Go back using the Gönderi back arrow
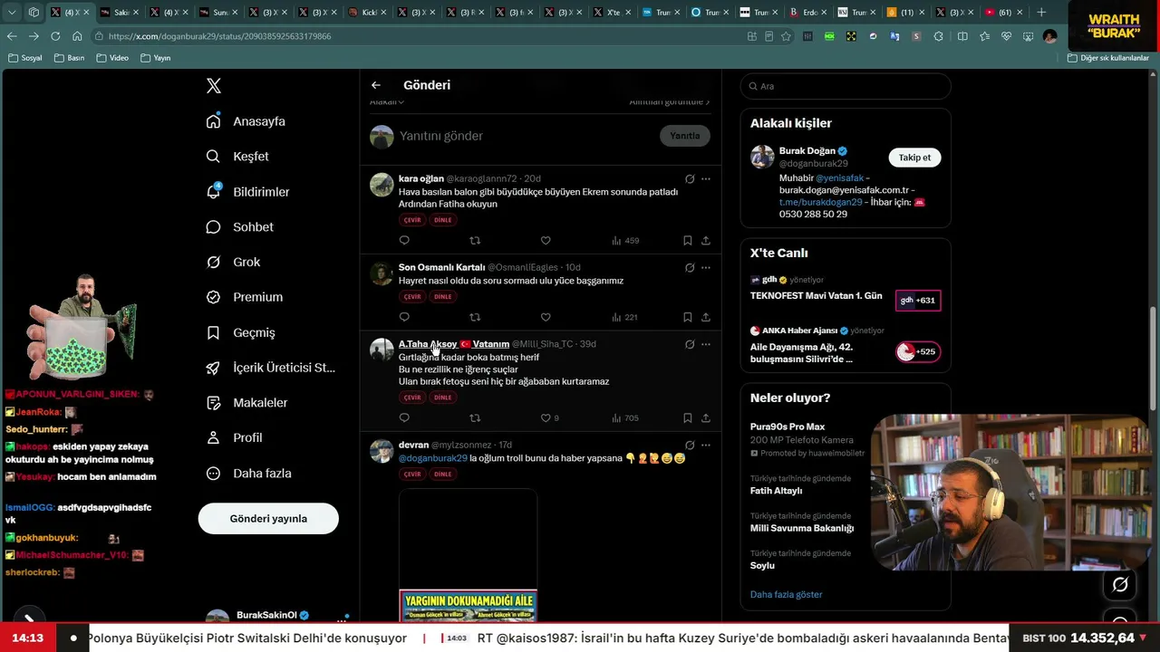The height and width of the screenshot is (652, 1160). [x=376, y=85]
